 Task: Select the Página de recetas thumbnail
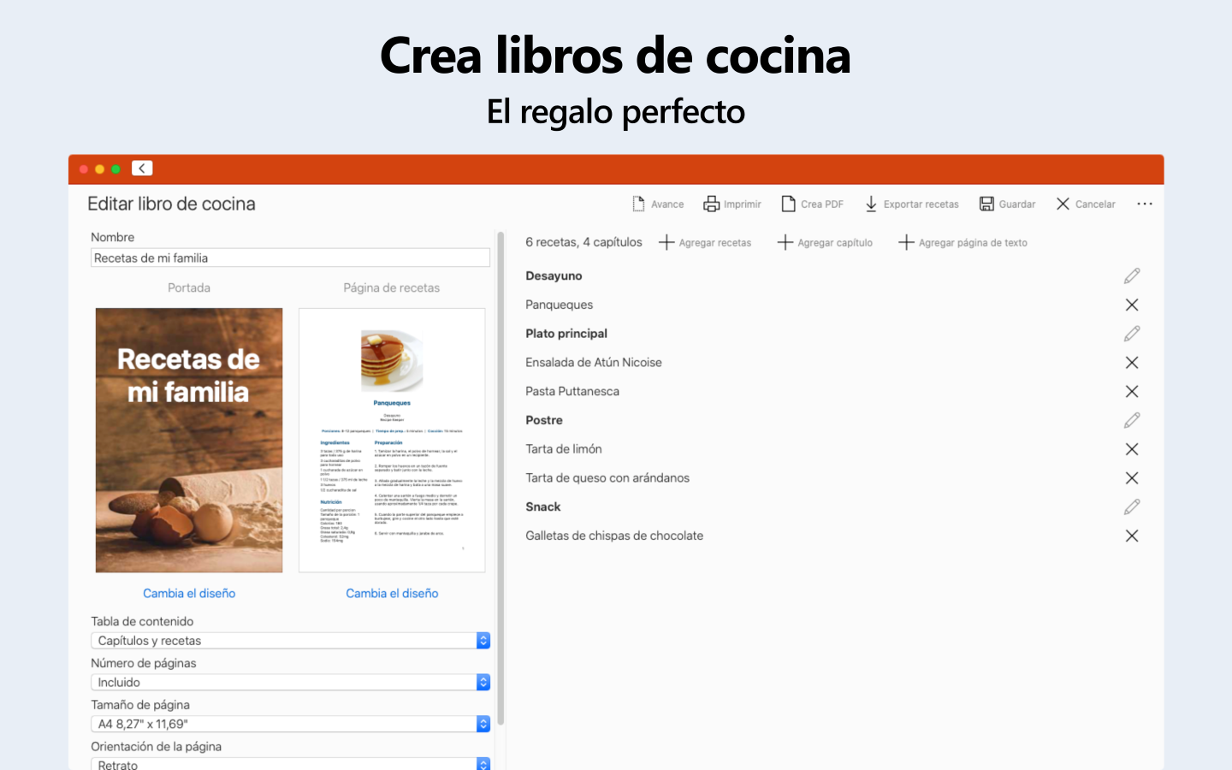pyautogui.click(x=392, y=440)
